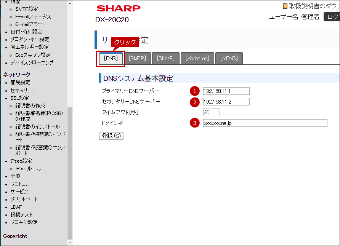Open デバイスクローニング in the sidebar
The height and width of the screenshot is (246, 340).
click(32, 62)
